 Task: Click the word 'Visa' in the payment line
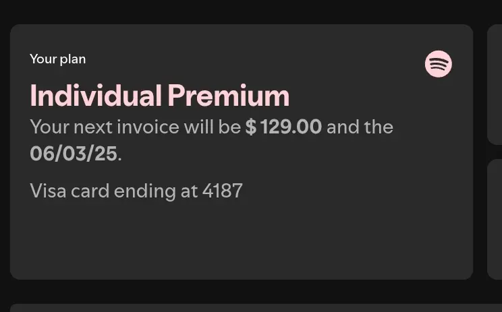48,191
